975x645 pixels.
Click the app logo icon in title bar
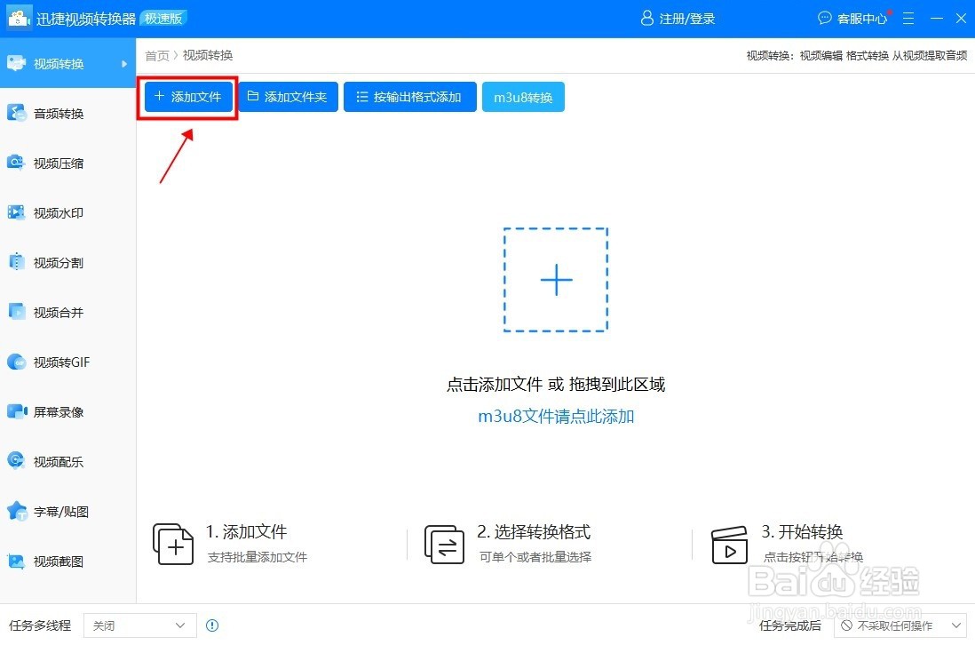click(18, 19)
